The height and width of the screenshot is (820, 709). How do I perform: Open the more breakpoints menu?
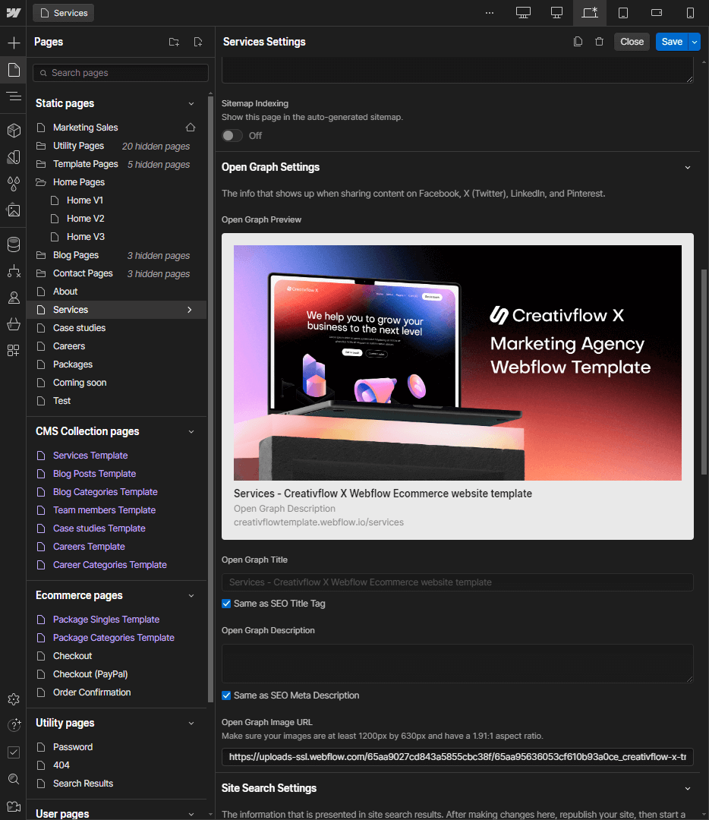pyautogui.click(x=489, y=13)
